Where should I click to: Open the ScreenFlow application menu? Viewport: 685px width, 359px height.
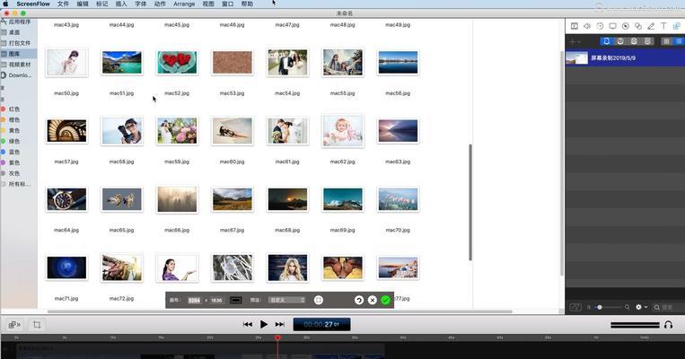[33, 4]
